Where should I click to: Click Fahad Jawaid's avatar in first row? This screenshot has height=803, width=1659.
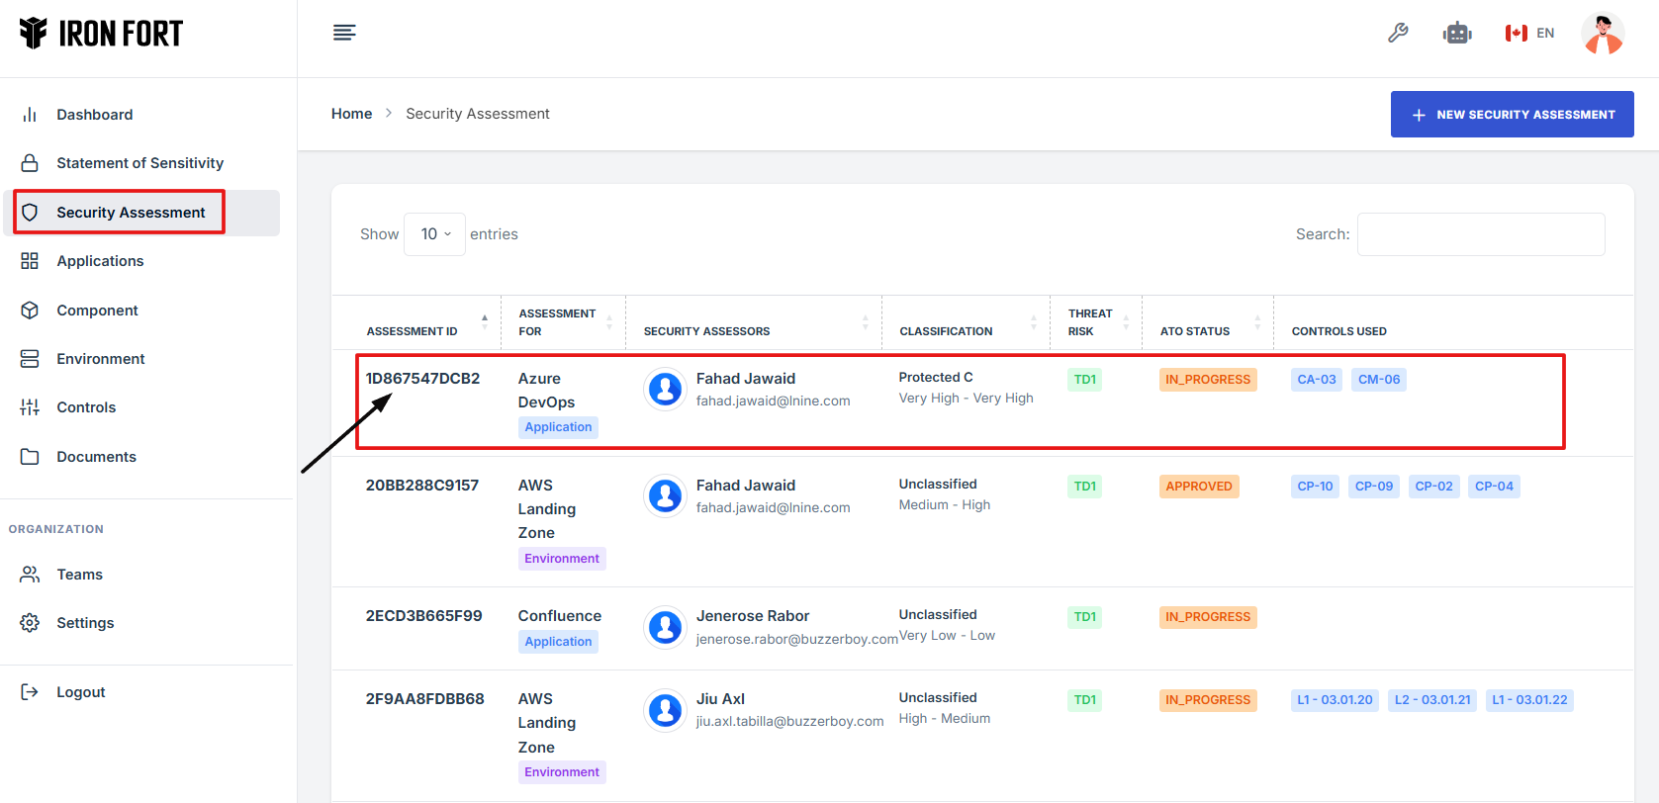coord(666,389)
